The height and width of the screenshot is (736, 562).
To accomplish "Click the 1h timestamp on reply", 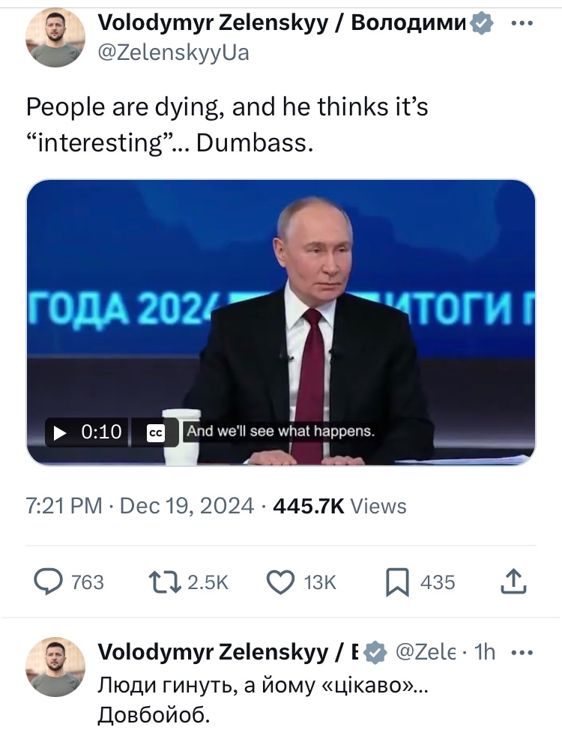I will [x=485, y=651].
